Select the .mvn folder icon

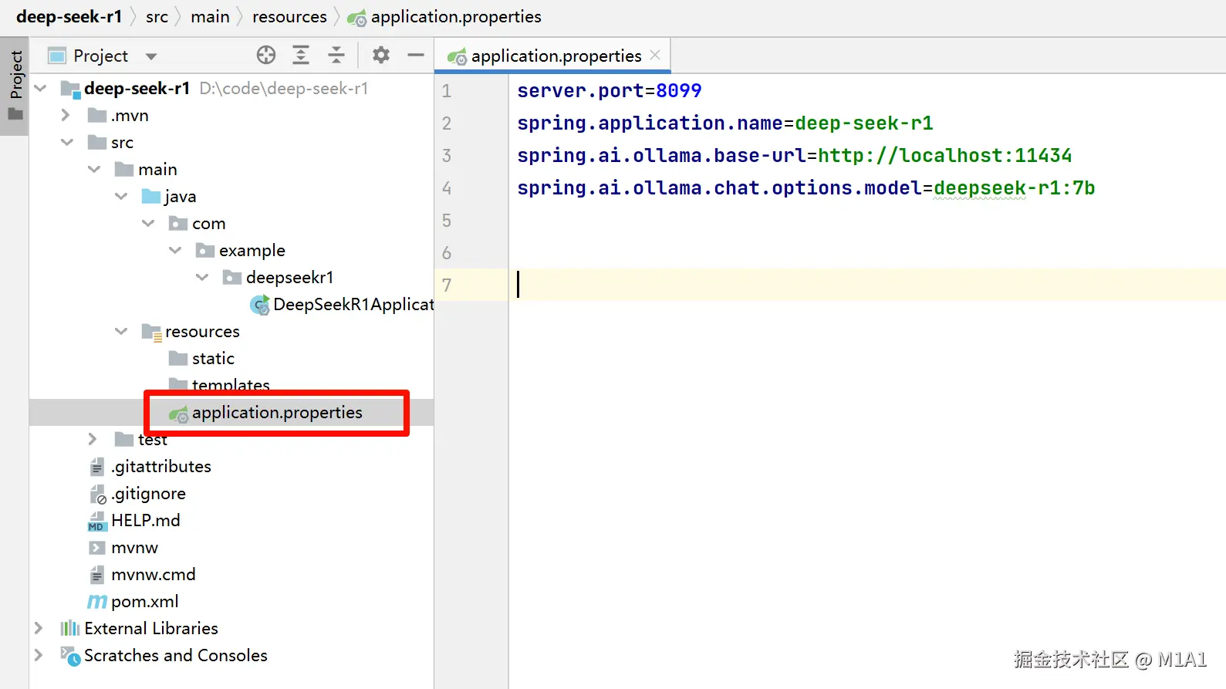(97, 116)
